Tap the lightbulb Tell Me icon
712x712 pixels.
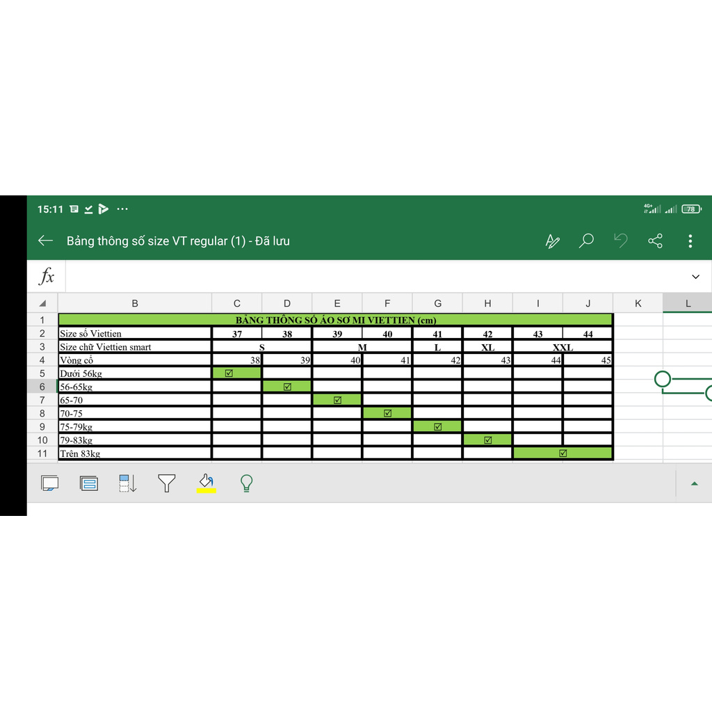pyautogui.click(x=246, y=483)
